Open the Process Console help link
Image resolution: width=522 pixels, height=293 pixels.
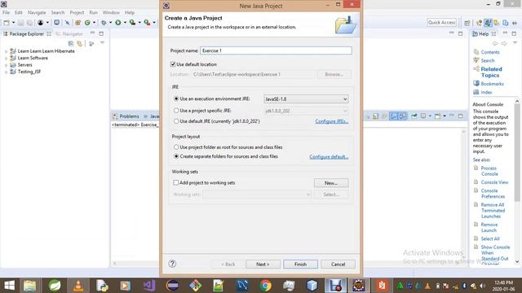click(489, 171)
